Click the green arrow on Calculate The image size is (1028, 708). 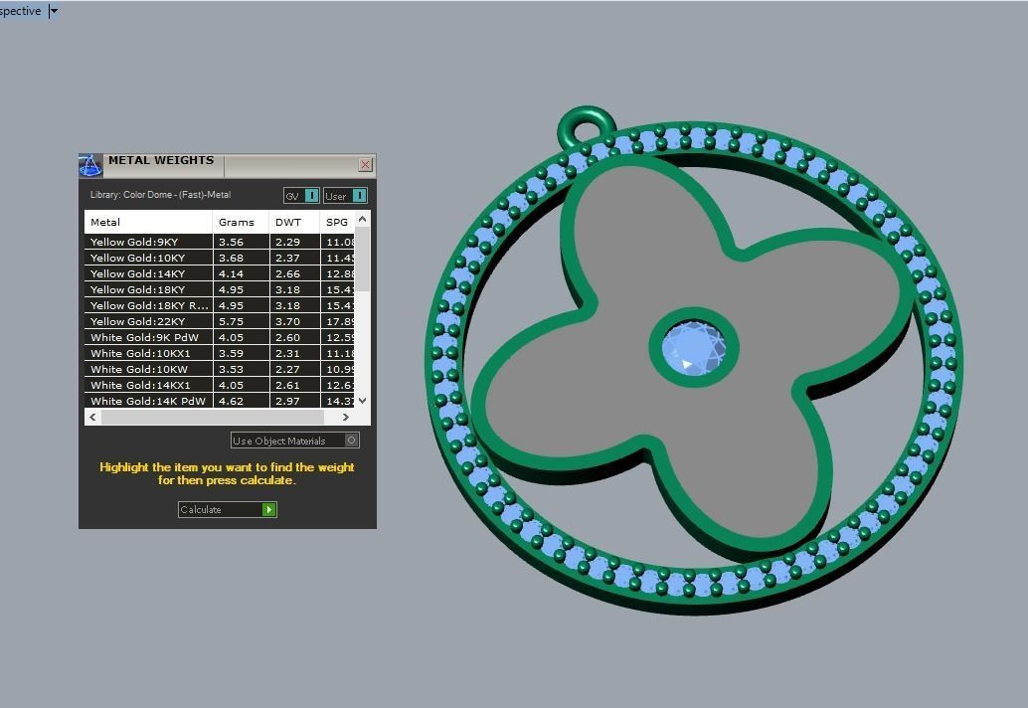(268, 509)
